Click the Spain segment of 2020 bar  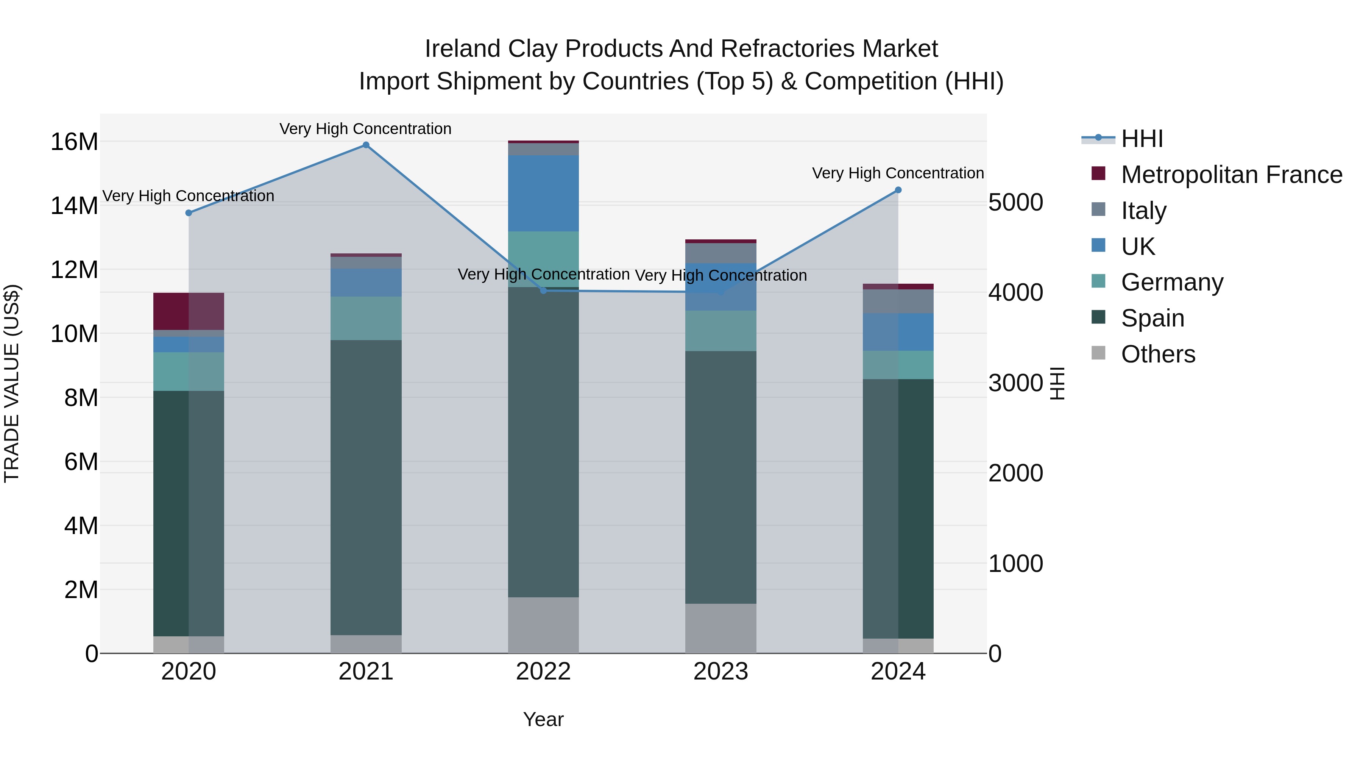[189, 514]
